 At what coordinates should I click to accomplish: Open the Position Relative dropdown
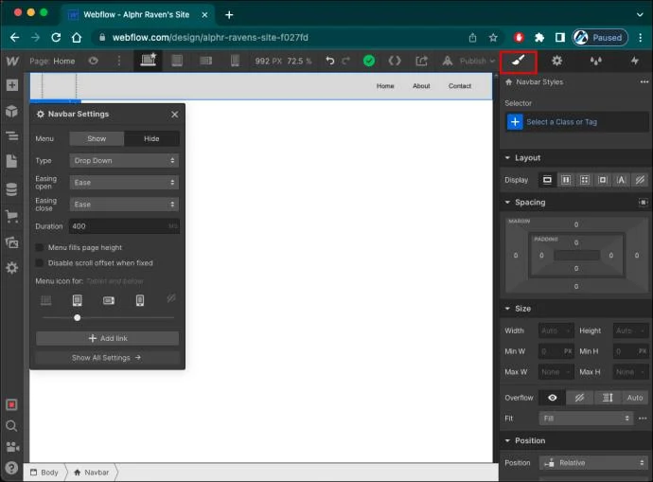(x=594, y=463)
